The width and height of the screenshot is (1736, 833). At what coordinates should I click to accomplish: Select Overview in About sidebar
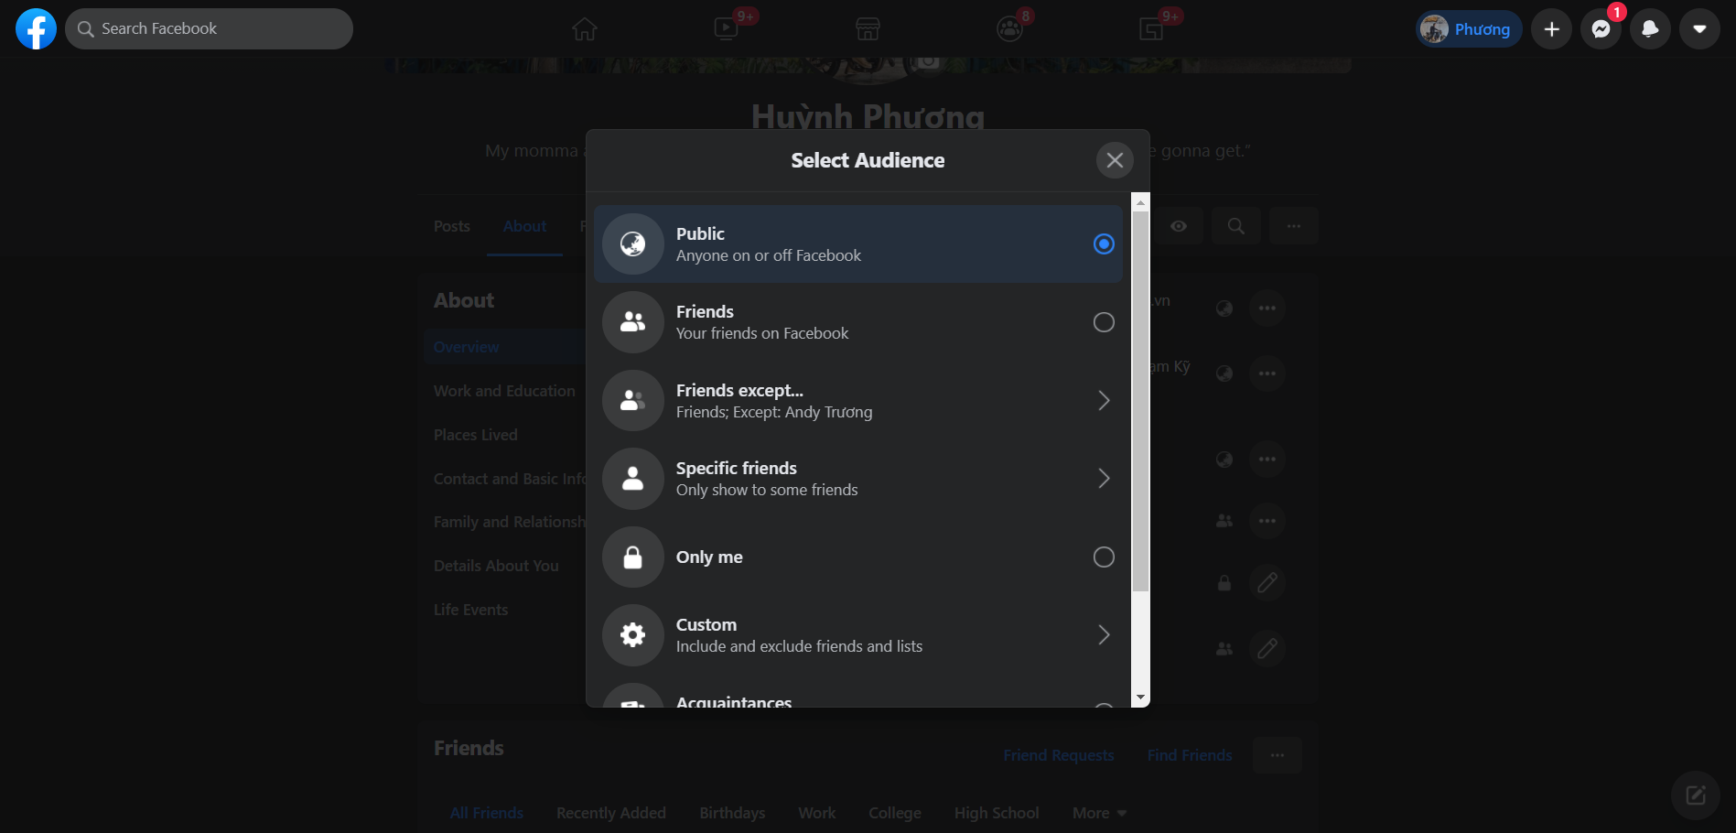tap(466, 347)
